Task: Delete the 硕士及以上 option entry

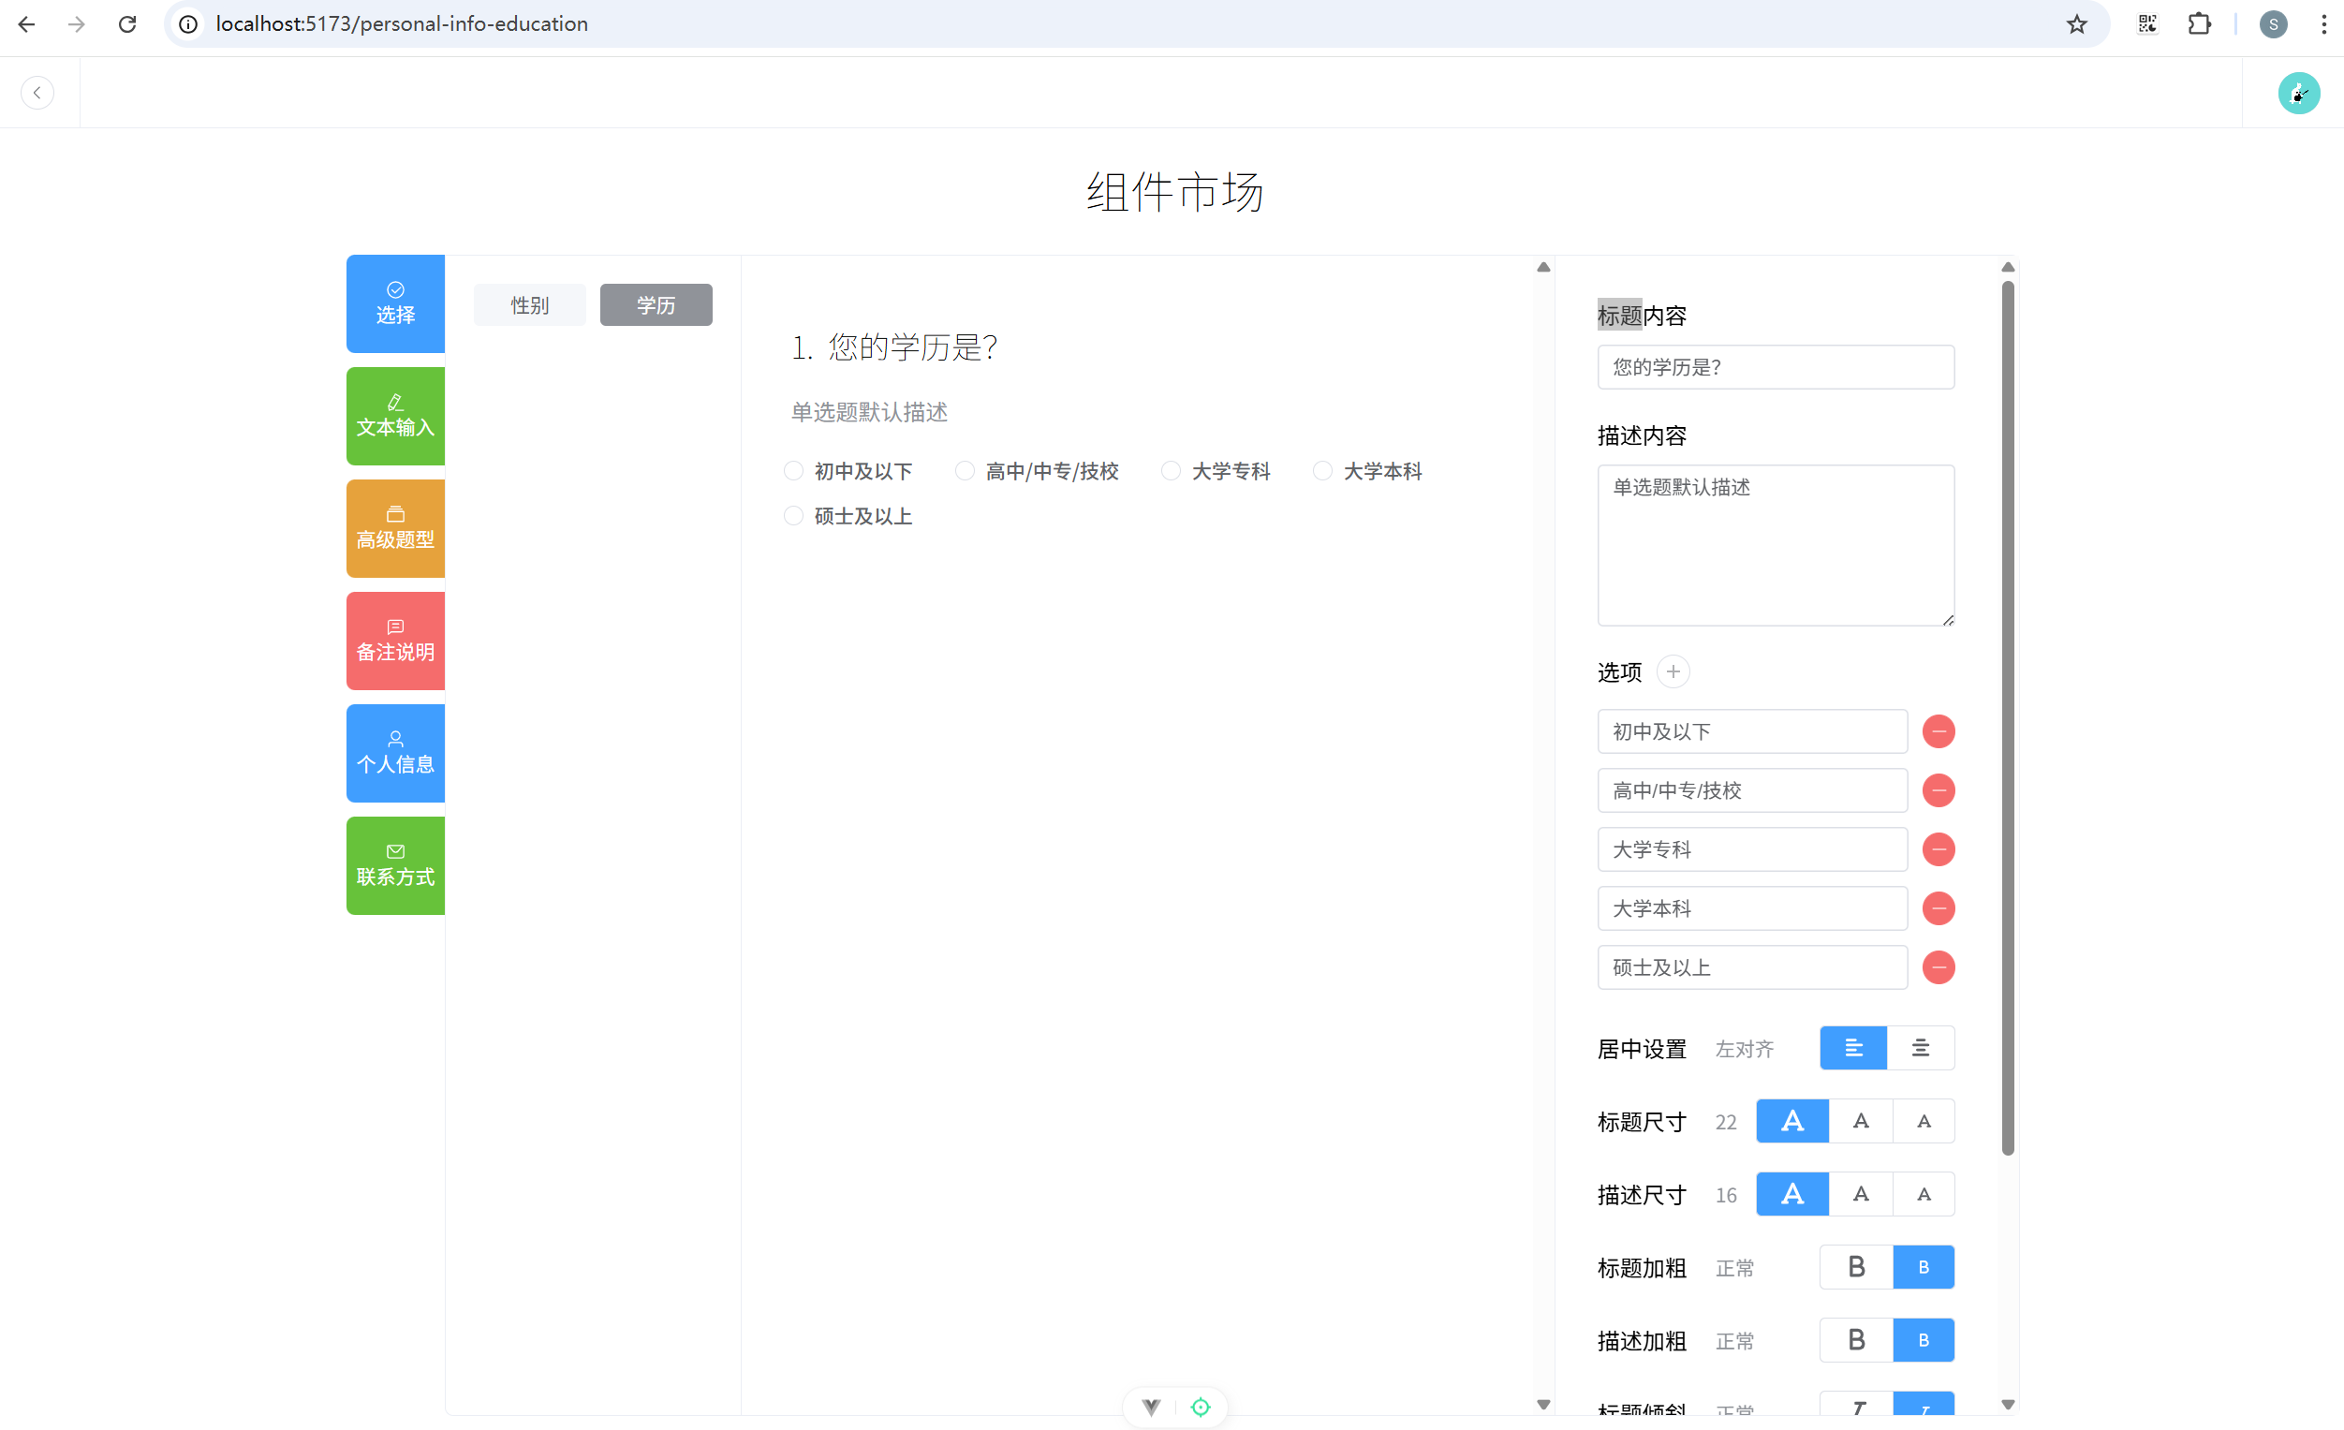Action: click(x=1938, y=967)
